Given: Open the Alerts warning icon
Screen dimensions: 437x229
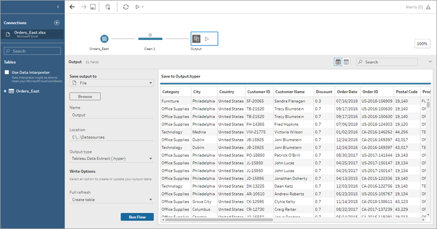Looking at the screenshot, I should point(428,7).
